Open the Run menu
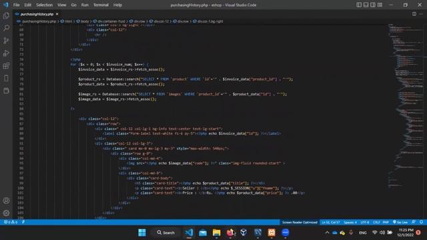This screenshot has height=240, width=427. (x=85, y=5)
